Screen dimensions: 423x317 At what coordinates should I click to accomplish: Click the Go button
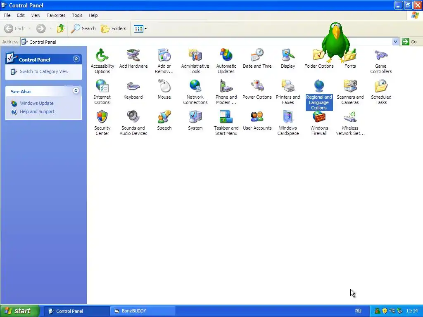(x=409, y=42)
